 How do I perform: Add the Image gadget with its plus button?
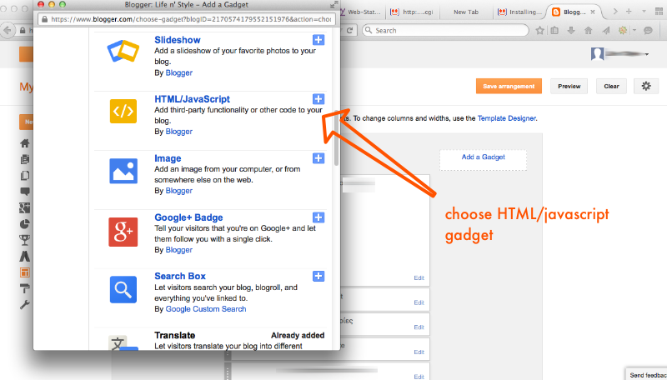(318, 158)
